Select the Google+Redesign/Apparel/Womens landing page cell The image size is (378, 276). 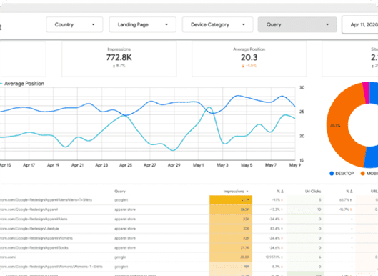pos(36,238)
